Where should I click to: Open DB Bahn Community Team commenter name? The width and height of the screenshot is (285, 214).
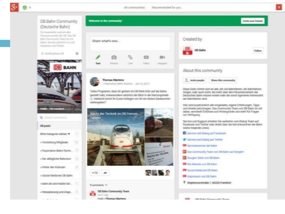pos(113,191)
